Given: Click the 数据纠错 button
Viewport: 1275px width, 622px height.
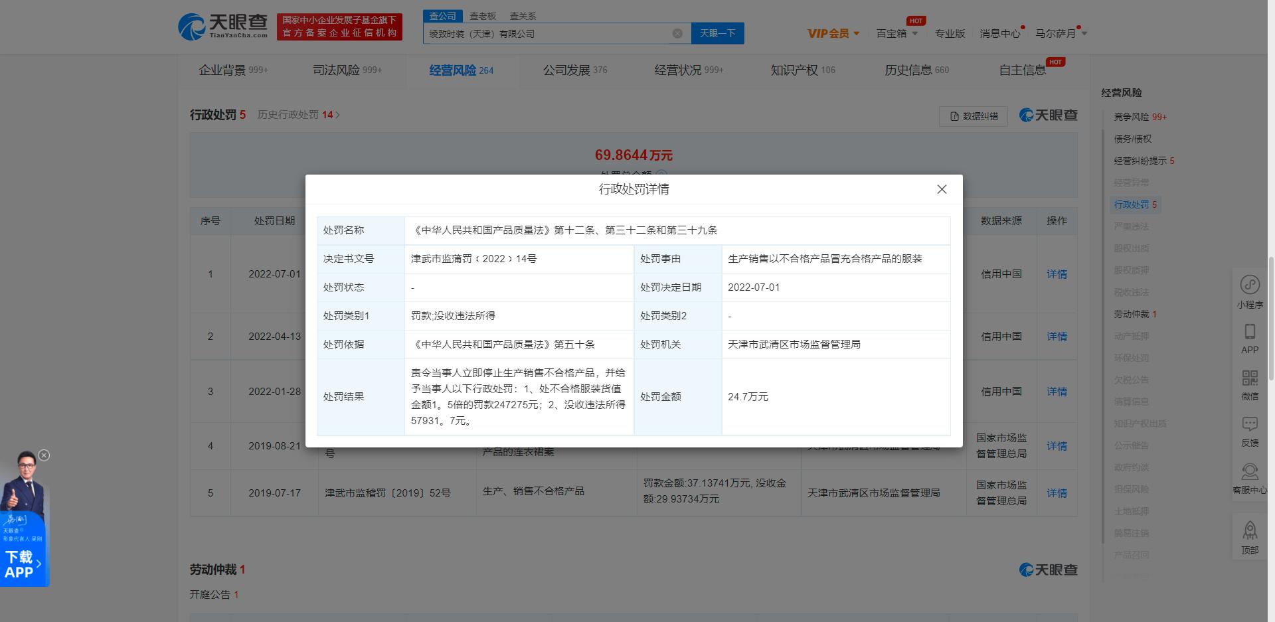Looking at the screenshot, I should tap(974, 116).
